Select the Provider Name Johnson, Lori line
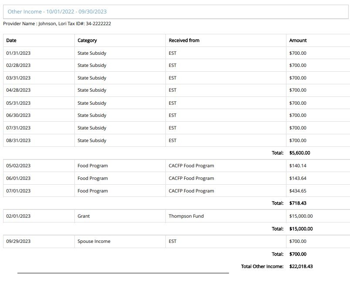Image resolution: width=350 pixels, height=282 pixels. pyautogui.click(x=57, y=23)
